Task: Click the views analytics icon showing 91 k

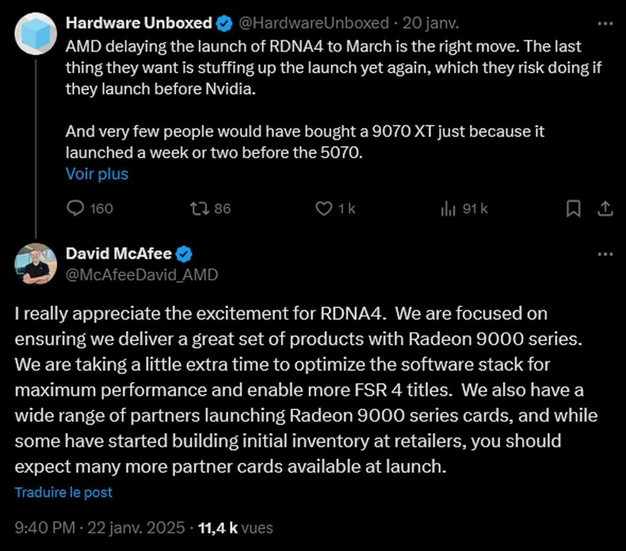Action: click(449, 208)
